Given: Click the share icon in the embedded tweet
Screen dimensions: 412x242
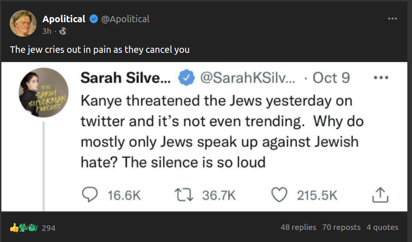Looking at the screenshot, I should 380,195.
